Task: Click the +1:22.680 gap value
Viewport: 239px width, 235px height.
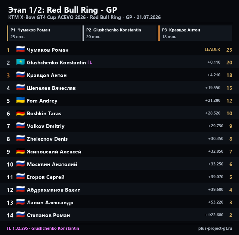Action: 214,215
